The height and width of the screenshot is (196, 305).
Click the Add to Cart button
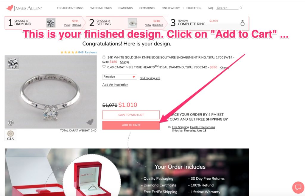(131, 125)
